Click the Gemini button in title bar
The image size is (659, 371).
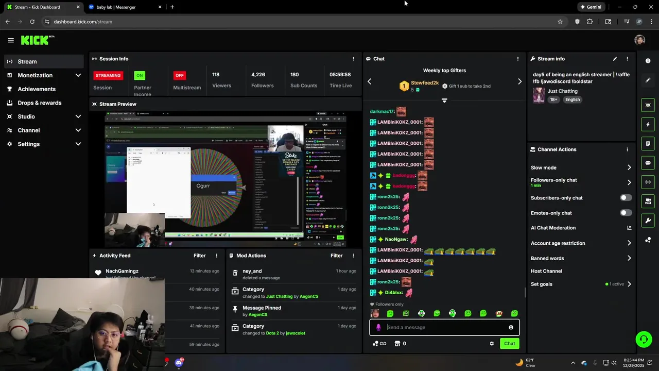(x=591, y=7)
